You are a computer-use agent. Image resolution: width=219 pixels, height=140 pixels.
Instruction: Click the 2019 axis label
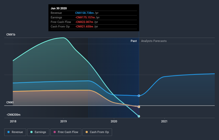click(63, 121)
